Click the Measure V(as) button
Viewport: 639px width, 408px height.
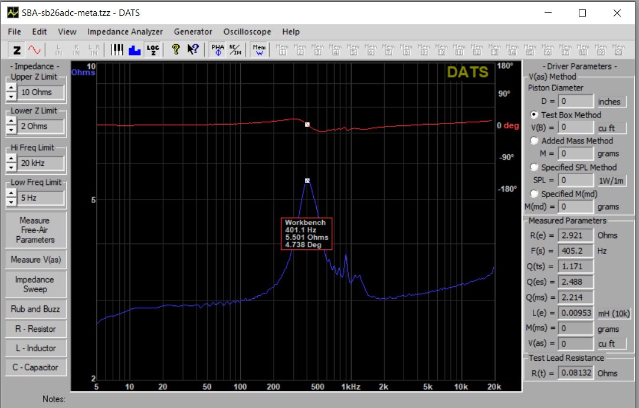tap(35, 259)
